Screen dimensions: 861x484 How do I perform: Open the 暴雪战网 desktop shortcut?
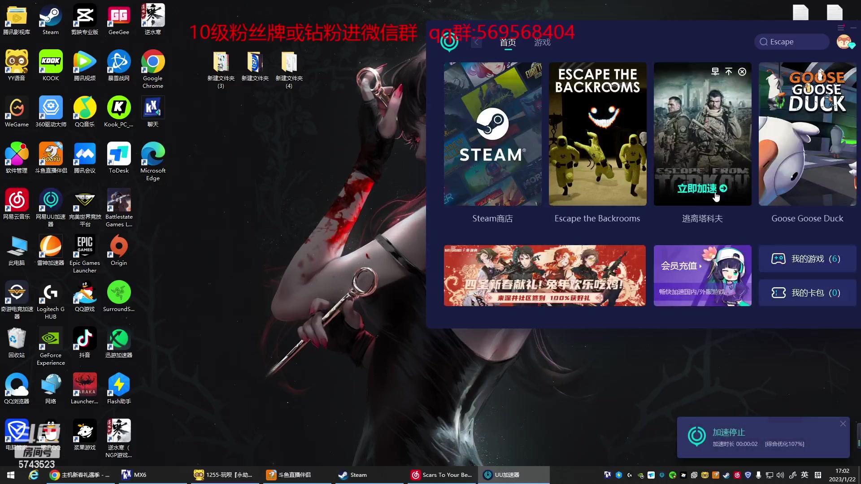pyautogui.click(x=119, y=65)
